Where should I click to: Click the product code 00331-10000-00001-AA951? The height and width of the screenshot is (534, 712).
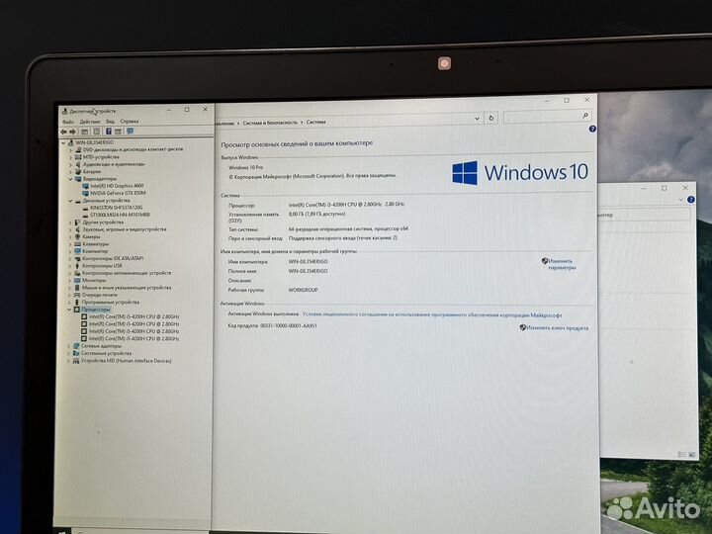[289, 326]
